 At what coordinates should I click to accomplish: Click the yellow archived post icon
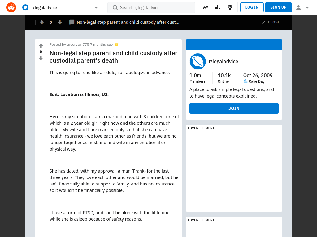click(116, 44)
